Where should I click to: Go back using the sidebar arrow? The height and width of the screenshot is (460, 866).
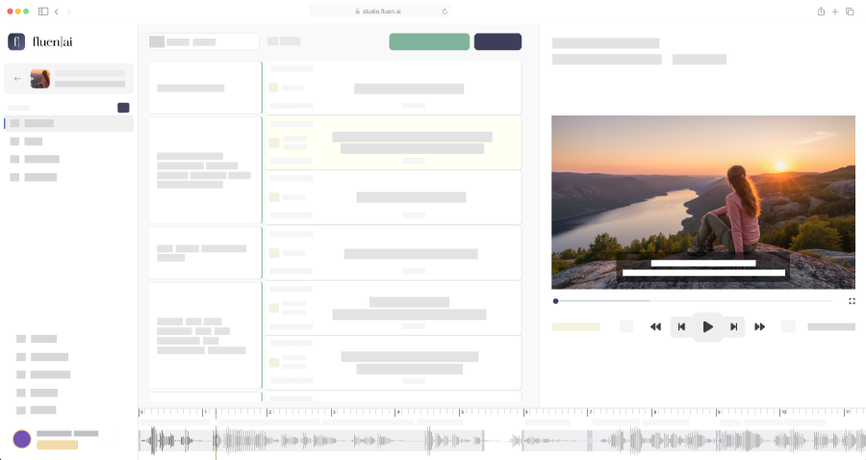point(17,78)
